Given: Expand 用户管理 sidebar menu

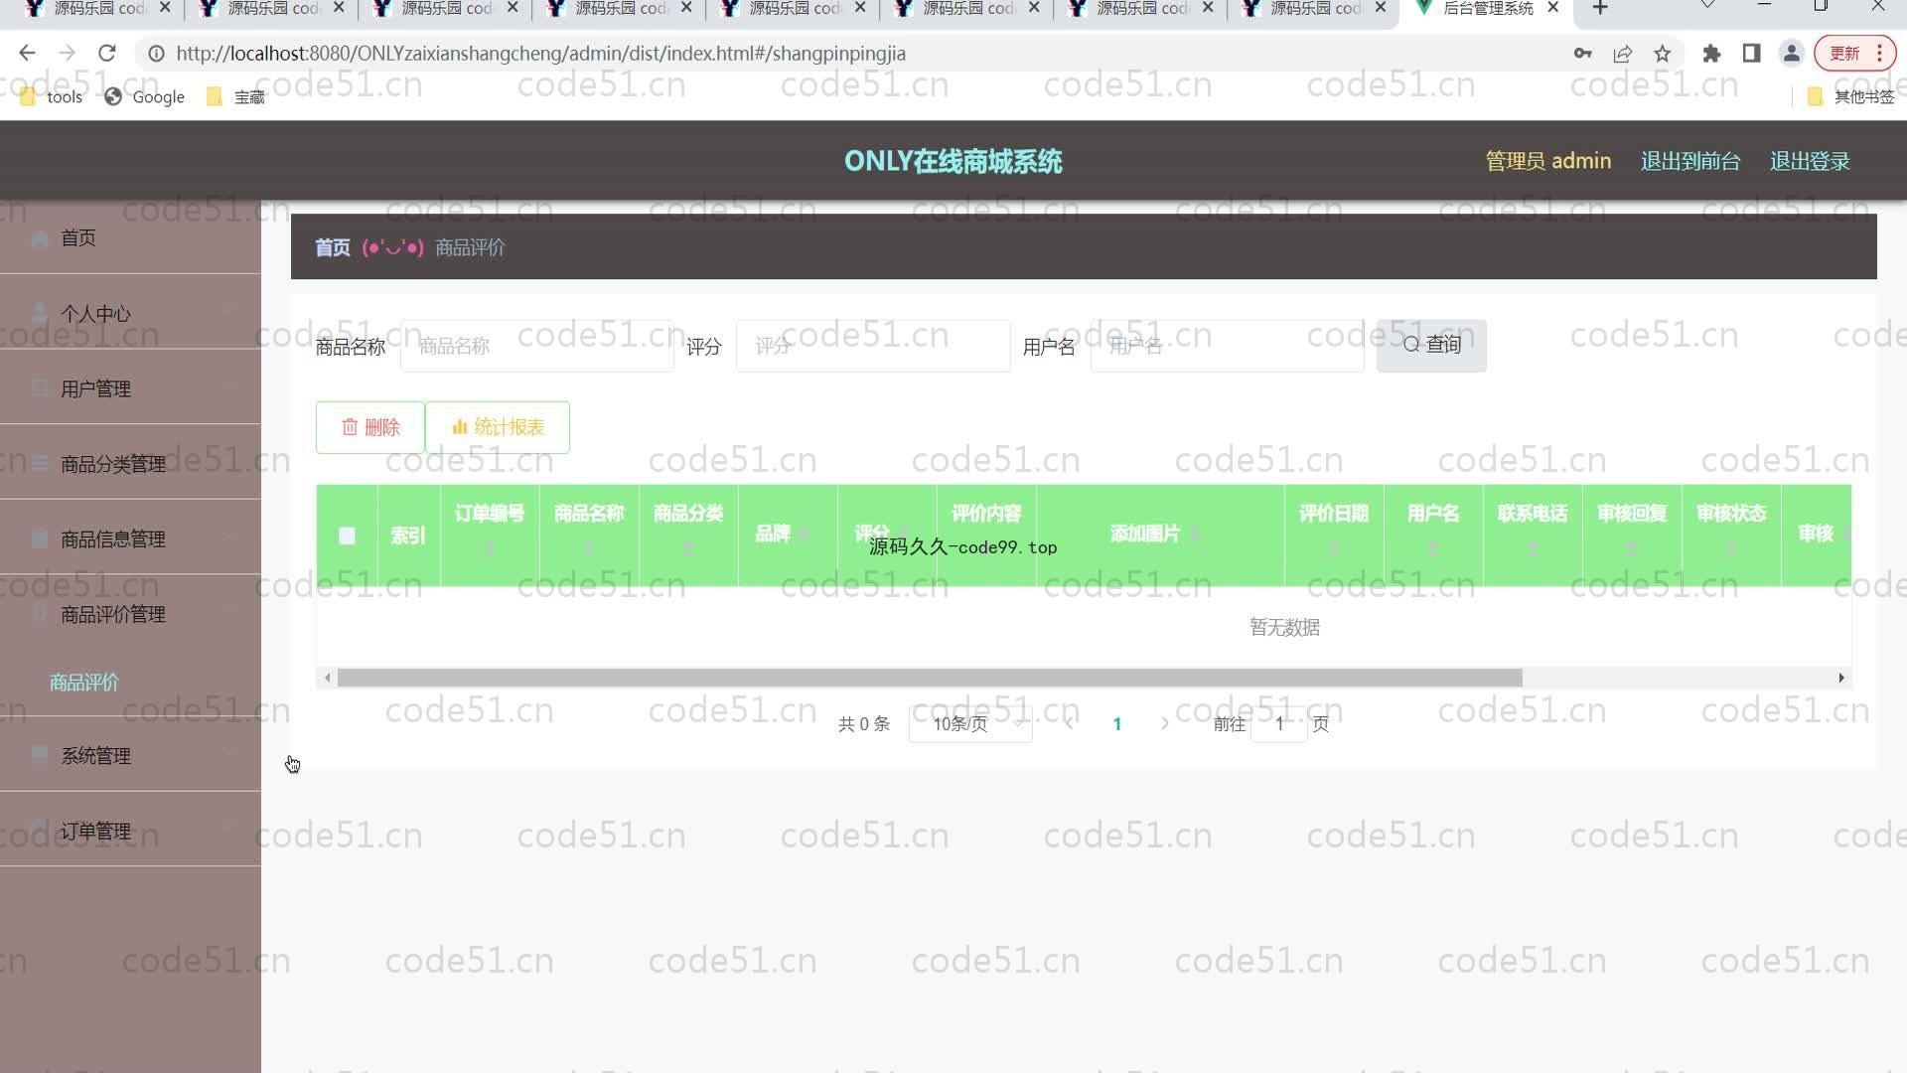Looking at the screenshot, I should [130, 388].
